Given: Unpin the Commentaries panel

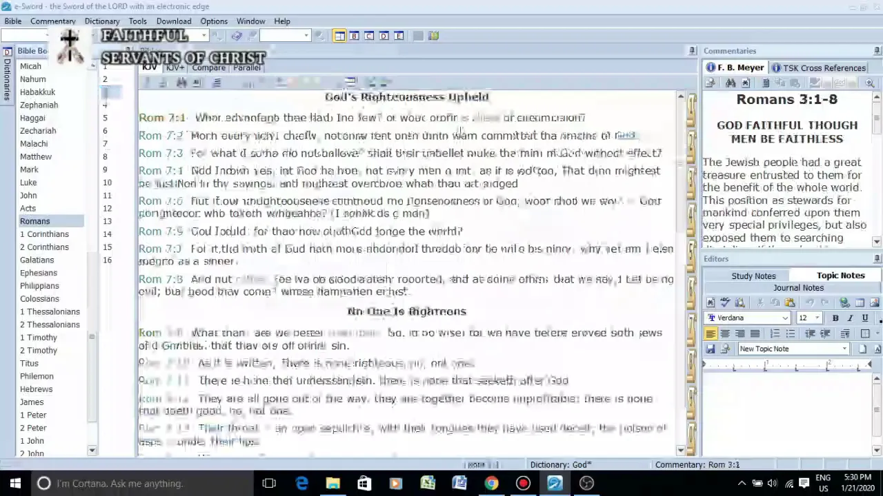Looking at the screenshot, I should tap(877, 51).
